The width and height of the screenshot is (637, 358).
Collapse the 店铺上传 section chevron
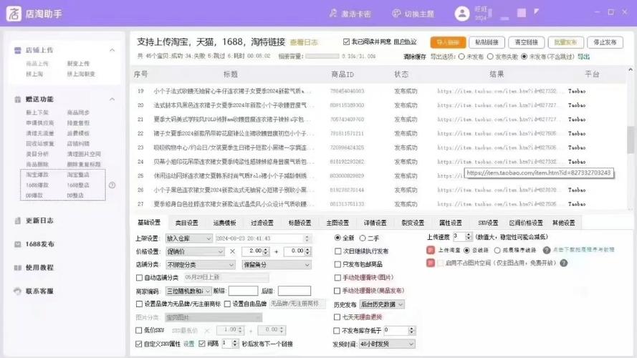pyautogui.click(x=112, y=50)
